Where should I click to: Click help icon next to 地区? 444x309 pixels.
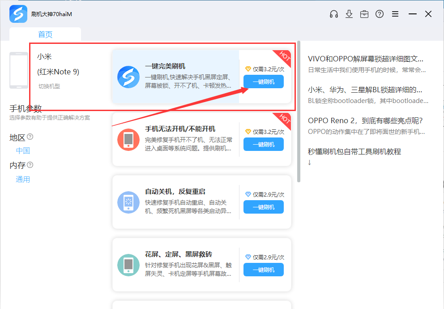click(x=30, y=137)
